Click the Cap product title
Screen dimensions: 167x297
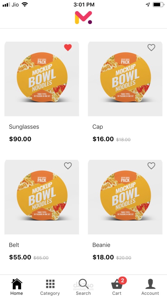[98, 127]
